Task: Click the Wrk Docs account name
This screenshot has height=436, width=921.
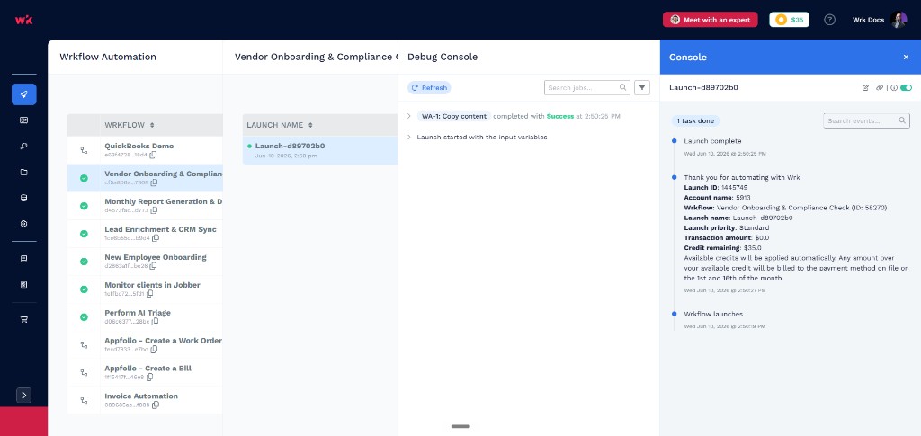Action: click(868, 20)
